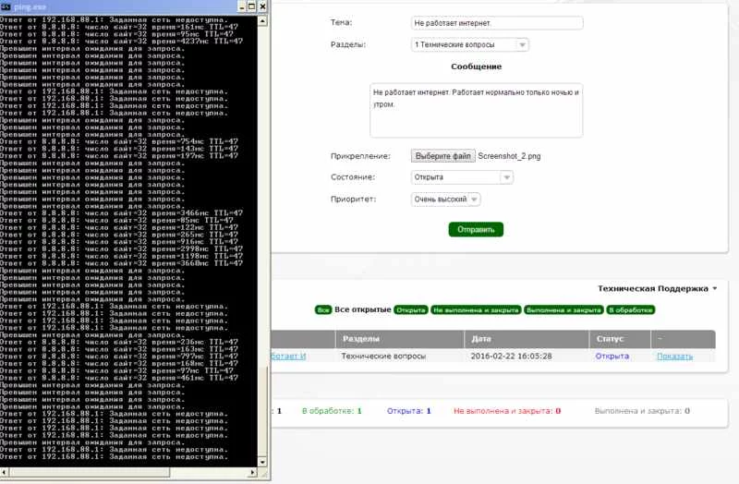Submit the ticket with Отправить

click(476, 229)
